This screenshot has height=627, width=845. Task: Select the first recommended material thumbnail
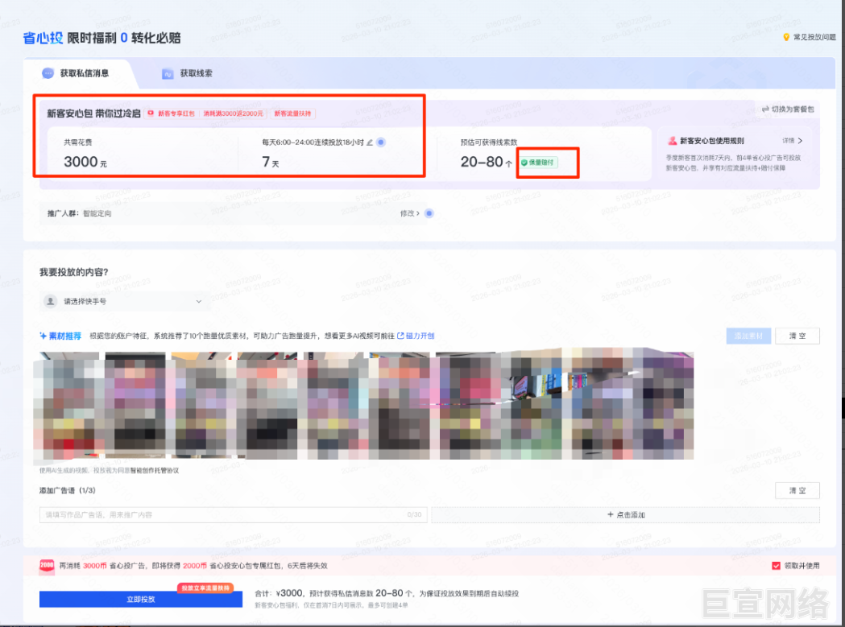click(x=69, y=406)
